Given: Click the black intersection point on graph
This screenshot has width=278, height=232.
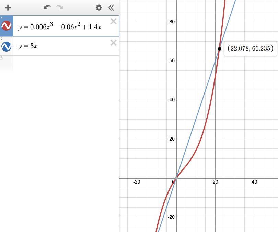Looking at the screenshot, I should point(220,49).
